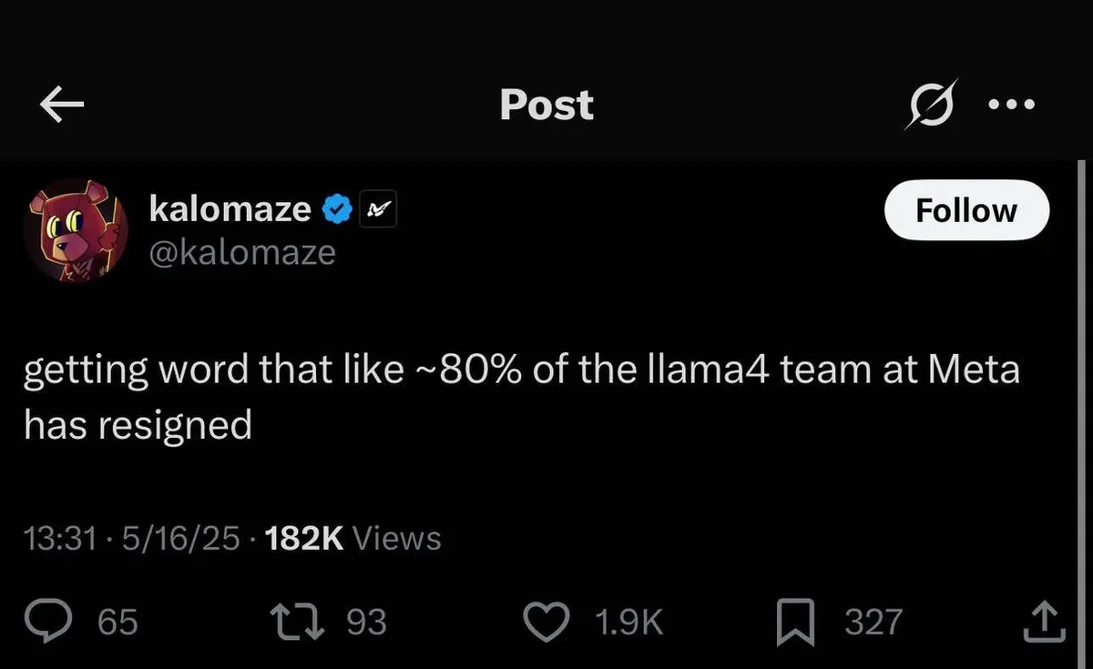This screenshot has width=1093, height=669.
Task: Open the Grok slashed-circle icon
Action: [x=929, y=106]
